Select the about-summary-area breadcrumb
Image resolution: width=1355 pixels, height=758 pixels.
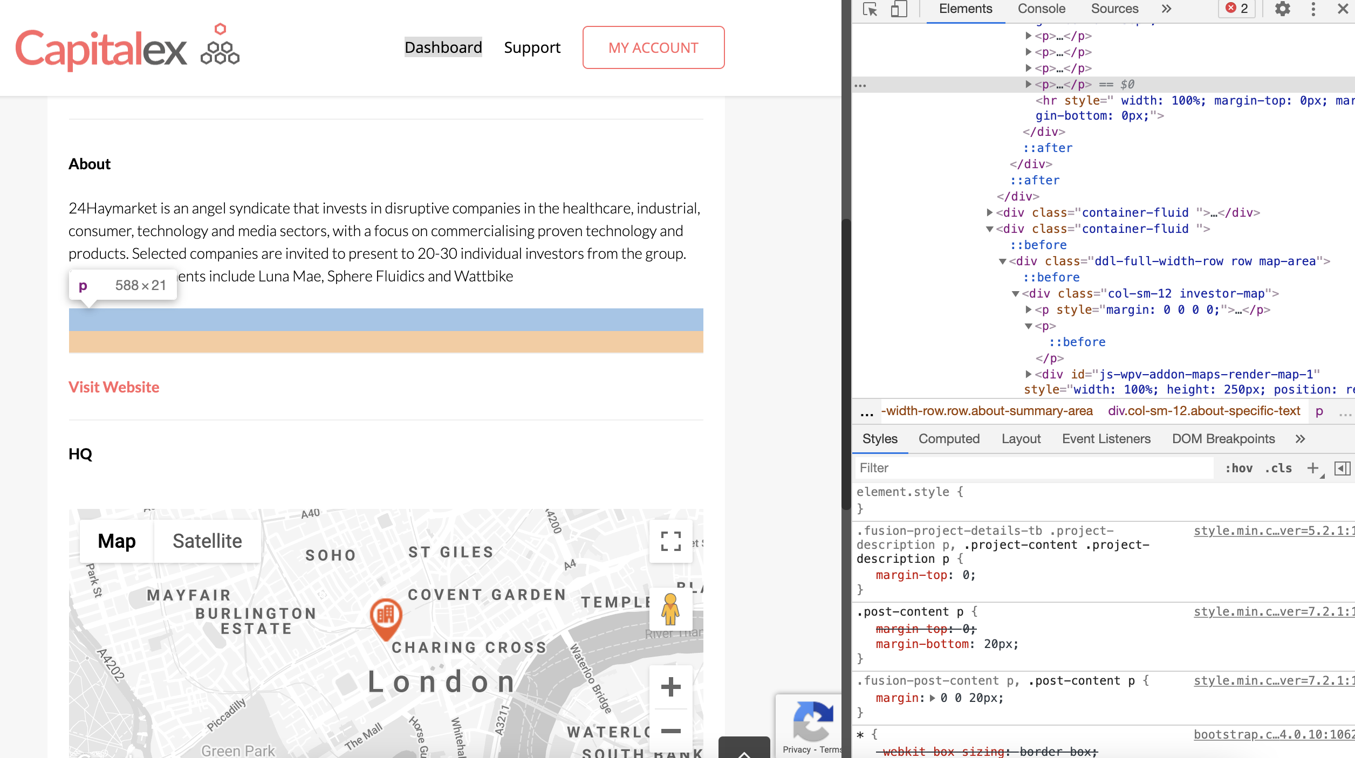(987, 411)
